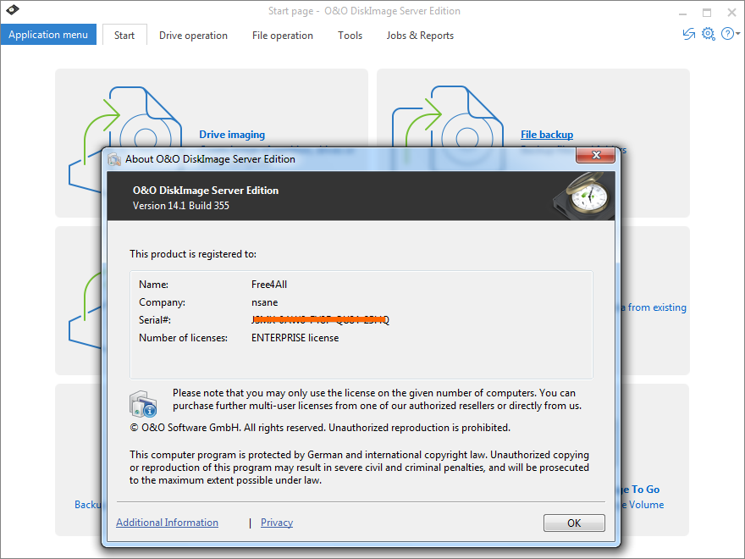Click the 'To Go' link behind the dialog
Viewport: 745px width, 559px height.
[x=641, y=490]
